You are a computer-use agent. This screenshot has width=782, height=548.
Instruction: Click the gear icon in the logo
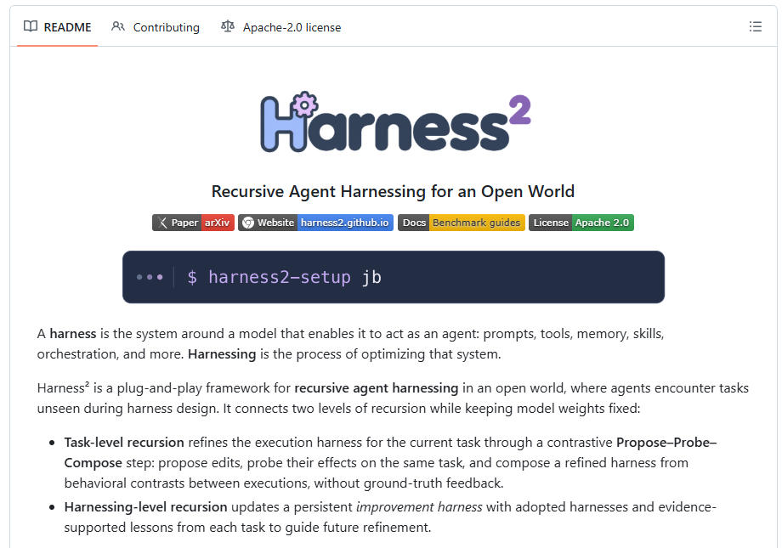pyautogui.click(x=304, y=105)
